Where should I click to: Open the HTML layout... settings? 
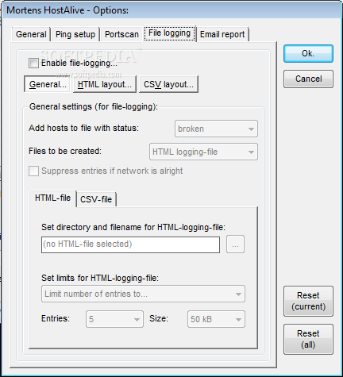pos(105,84)
